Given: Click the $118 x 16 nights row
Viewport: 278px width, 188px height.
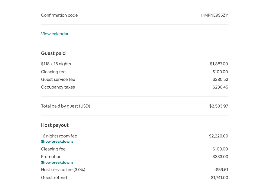Looking at the screenshot, I should click(56, 64).
